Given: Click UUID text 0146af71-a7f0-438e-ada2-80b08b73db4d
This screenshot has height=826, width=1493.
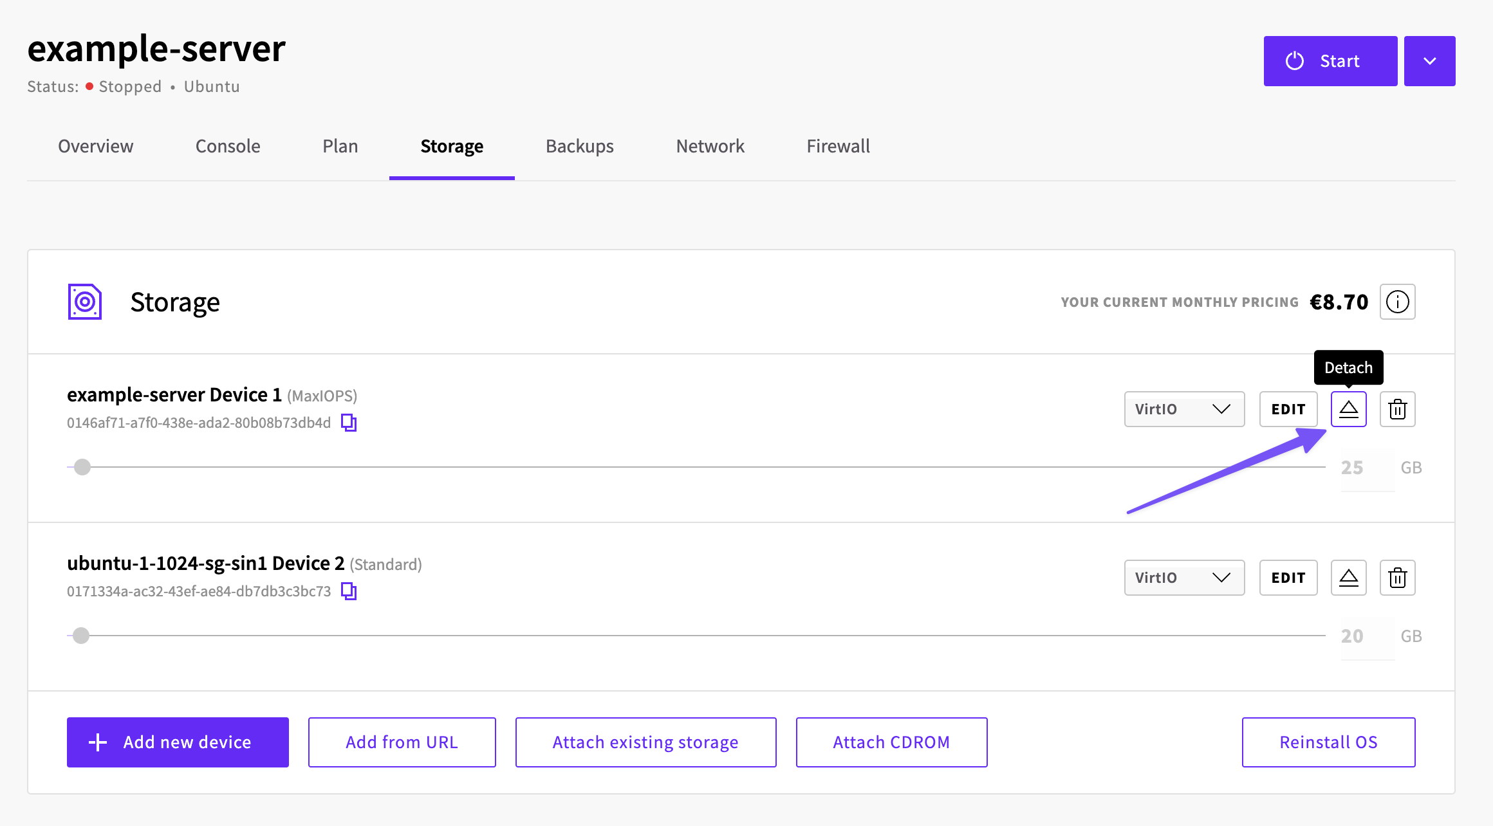Looking at the screenshot, I should (x=199, y=423).
